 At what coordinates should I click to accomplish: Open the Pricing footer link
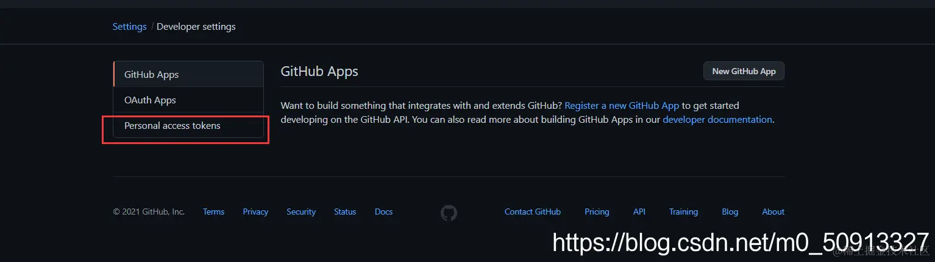[597, 212]
